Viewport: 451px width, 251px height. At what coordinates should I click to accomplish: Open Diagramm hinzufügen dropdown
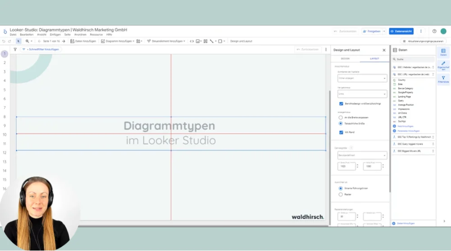tap(118, 41)
